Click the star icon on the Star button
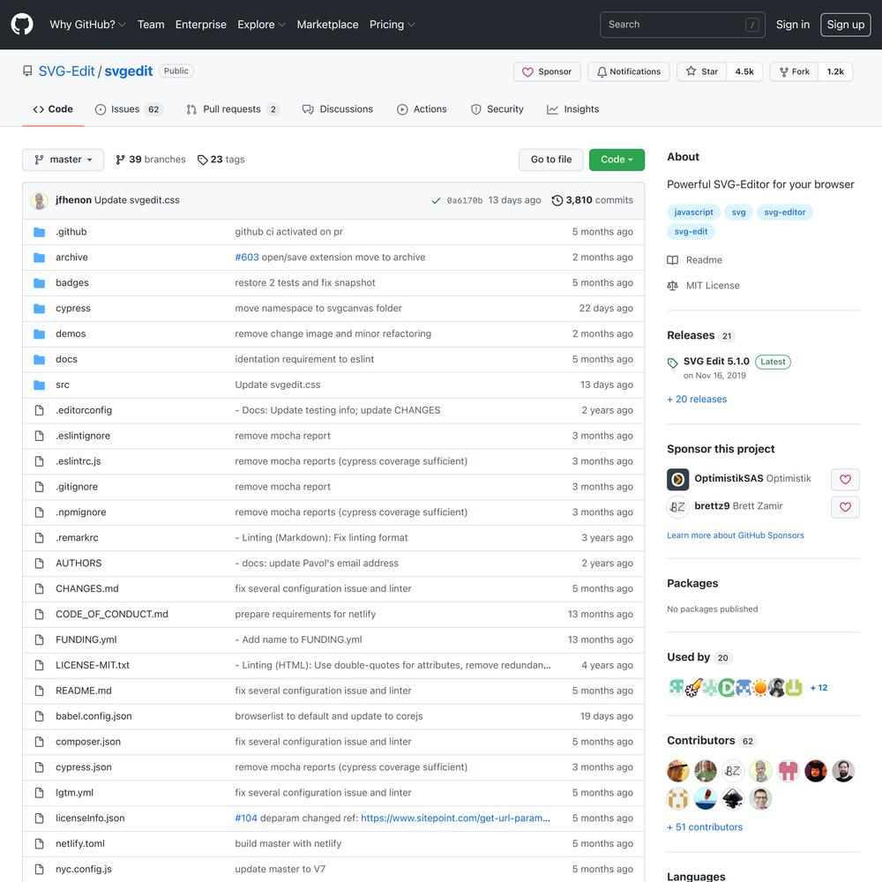The width and height of the screenshot is (882, 882). (691, 71)
